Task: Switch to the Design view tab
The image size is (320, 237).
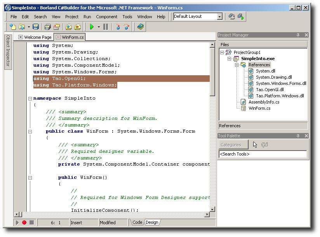Action: click(x=152, y=222)
